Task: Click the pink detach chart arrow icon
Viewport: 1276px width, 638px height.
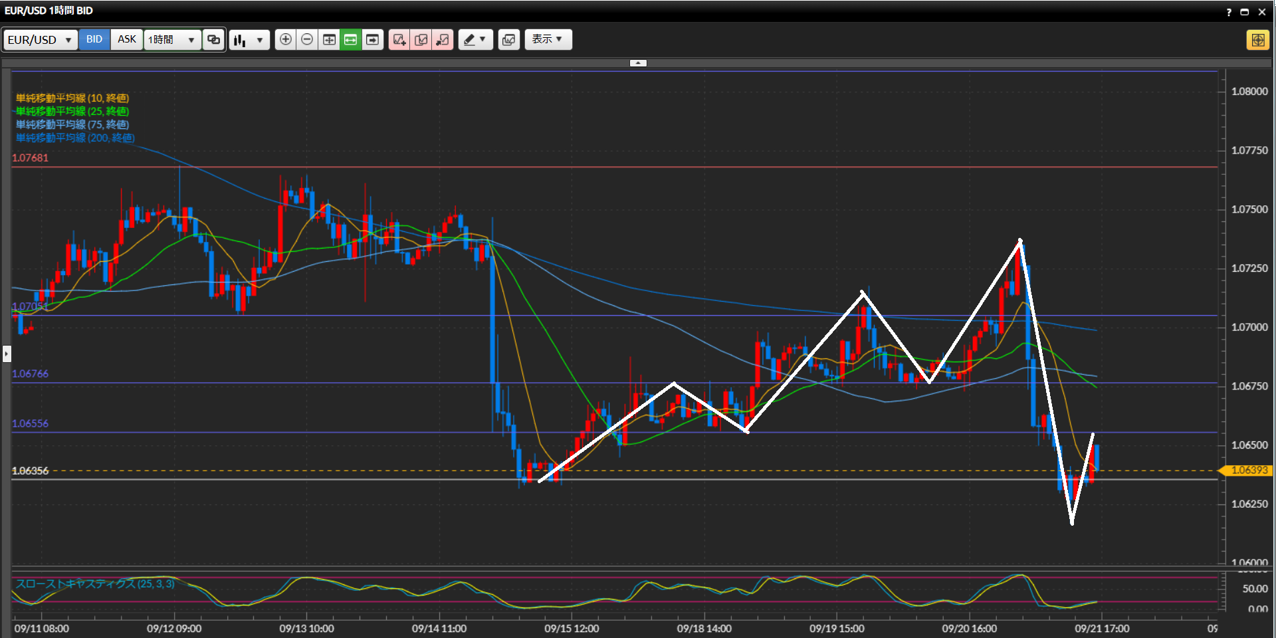Action: point(443,40)
